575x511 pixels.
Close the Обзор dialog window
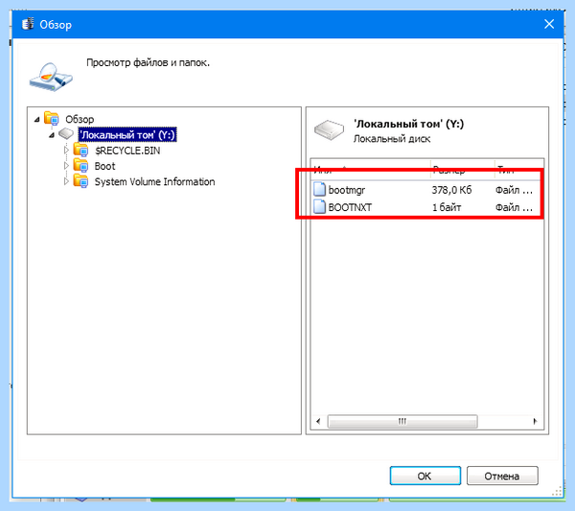click(x=549, y=24)
